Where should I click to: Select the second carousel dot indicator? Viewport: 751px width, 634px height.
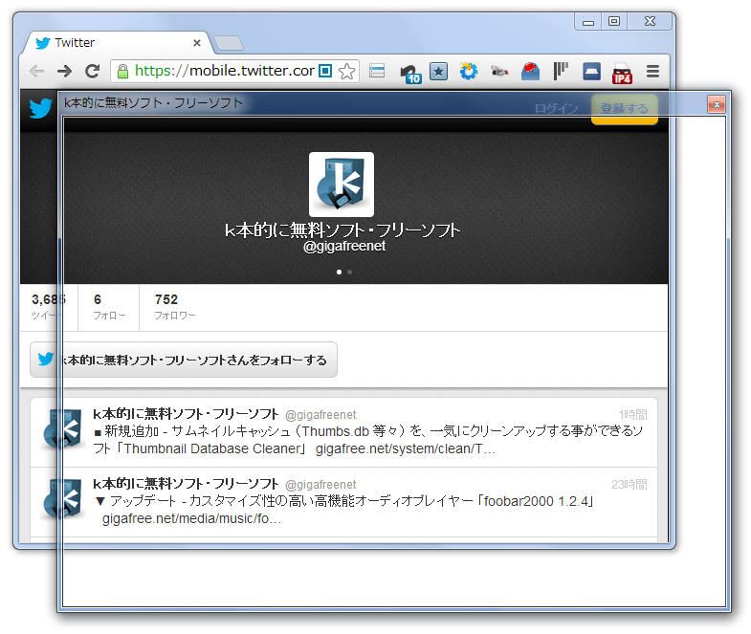click(349, 272)
